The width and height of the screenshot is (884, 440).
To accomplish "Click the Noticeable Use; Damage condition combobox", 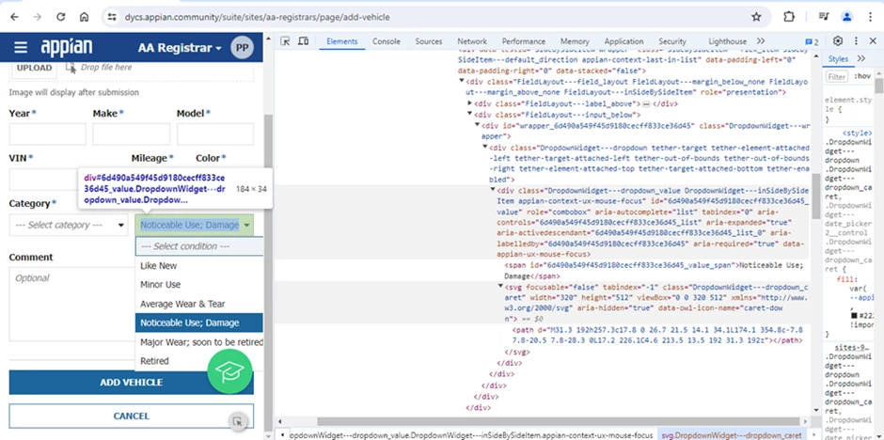I will (x=195, y=225).
